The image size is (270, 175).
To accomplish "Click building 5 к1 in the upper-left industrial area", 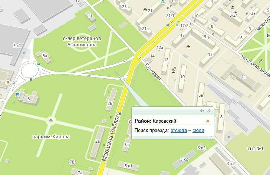I will coord(17,46).
